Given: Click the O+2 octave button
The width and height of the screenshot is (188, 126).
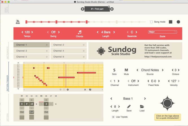Looking at the screenshot, I should (x=32, y=112).
